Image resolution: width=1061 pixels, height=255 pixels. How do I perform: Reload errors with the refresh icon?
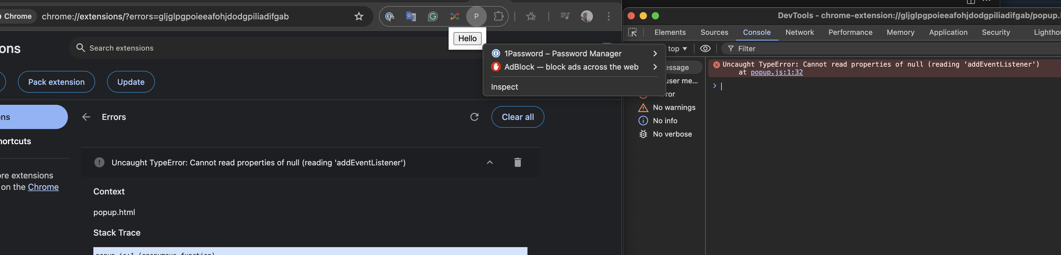point(474,117)
